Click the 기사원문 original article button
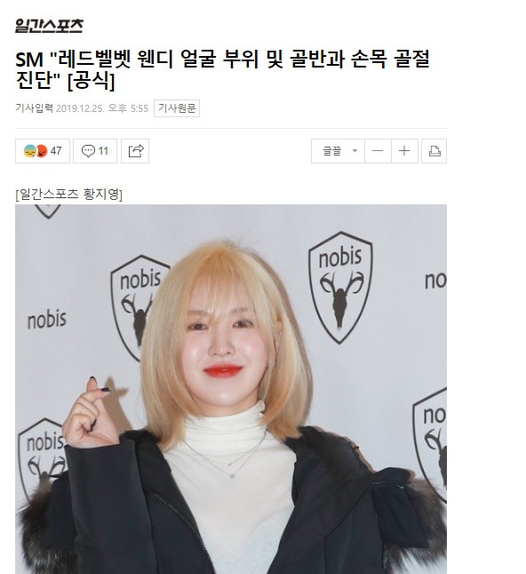Image resolution: width=526 pixels, height=574 pixels. click(x=177, y=108)
